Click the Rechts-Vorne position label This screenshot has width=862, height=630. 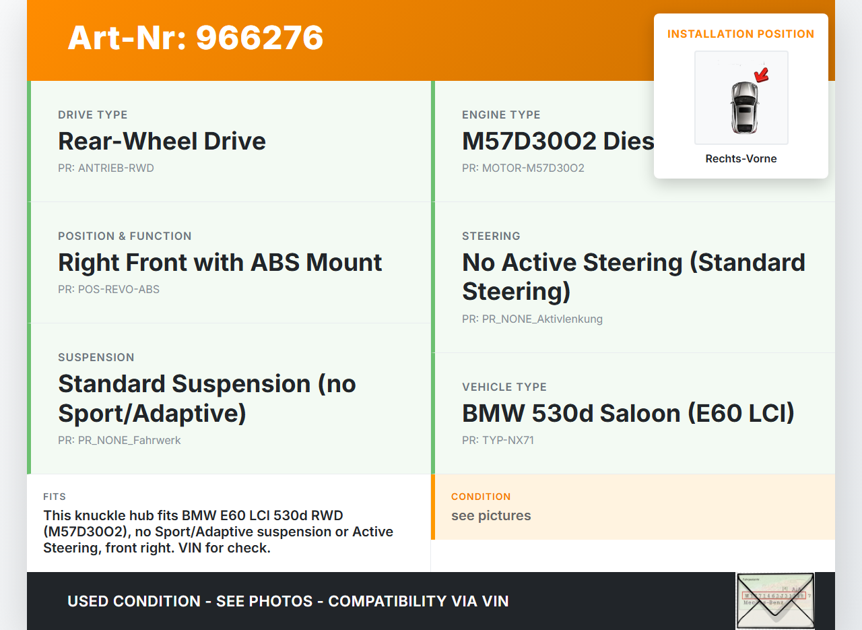tap(741, 158)
